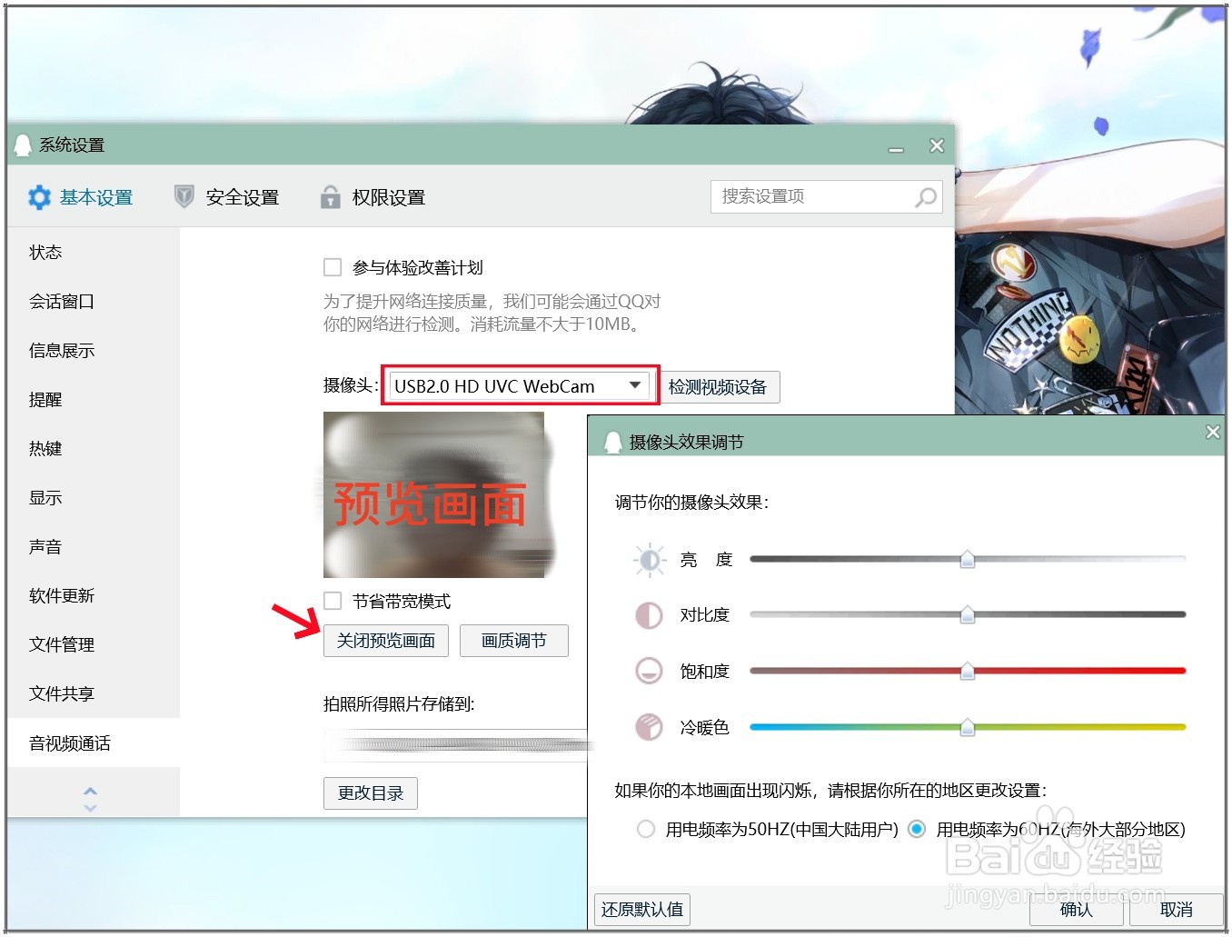Click the photo storage path field
The height and width of the screenshot is (937, 1232).
[456, 745]
